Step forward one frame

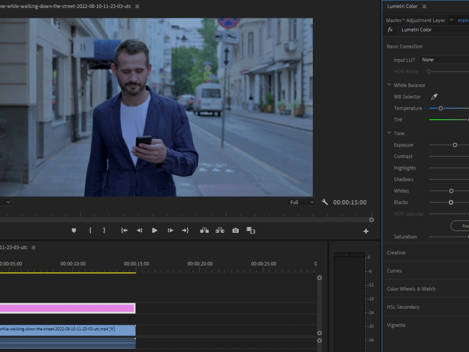[x=170, y=230]
